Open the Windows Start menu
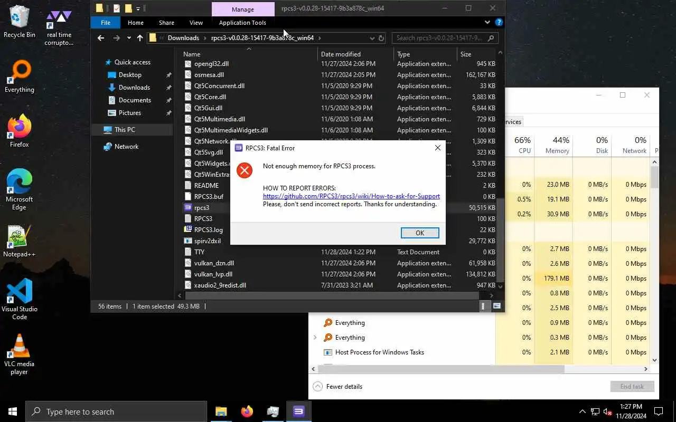This screenshot has height=422, width=676. coord(13,411)
